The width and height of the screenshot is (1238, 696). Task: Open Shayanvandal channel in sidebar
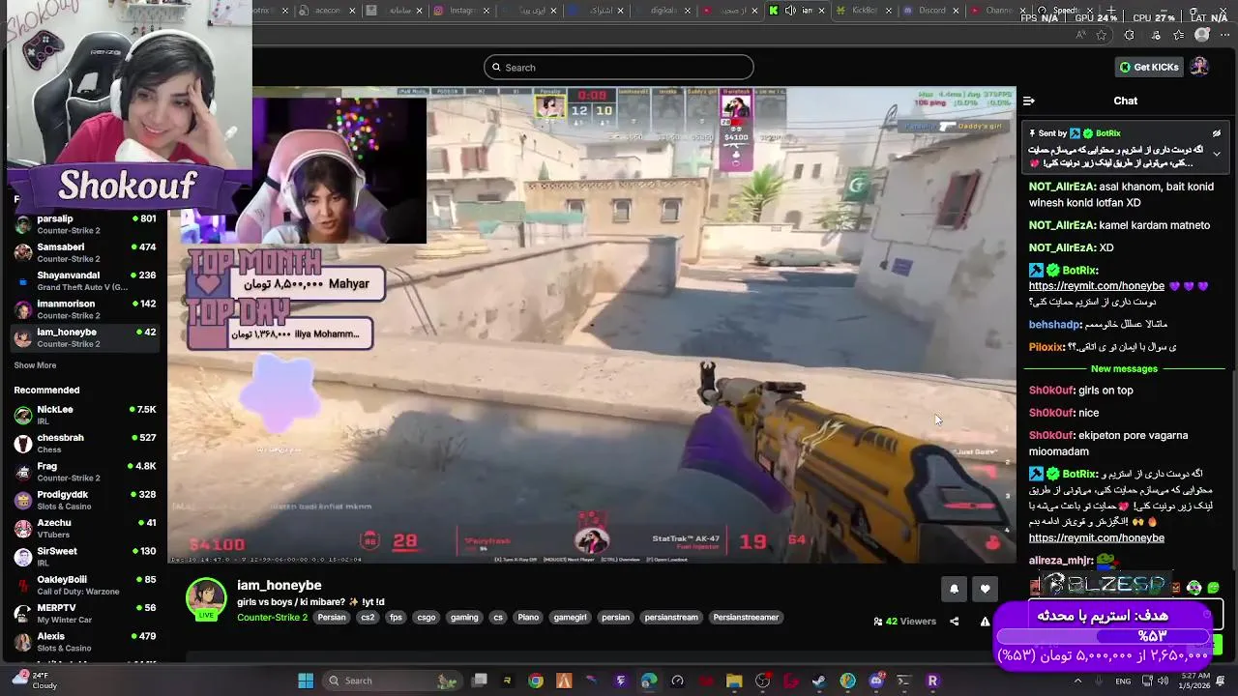[85, 280]
